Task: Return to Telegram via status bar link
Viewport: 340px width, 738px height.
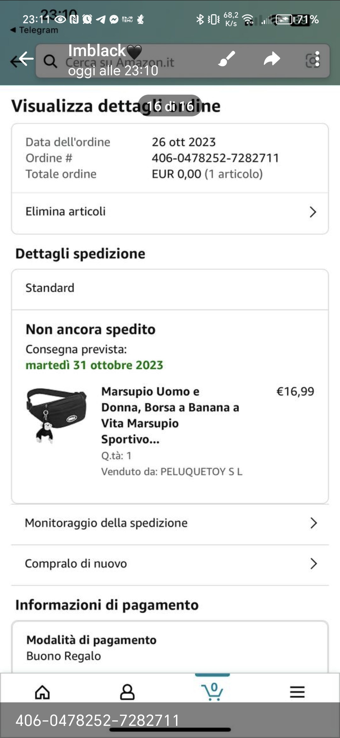Action: click(x=35, y=30)
